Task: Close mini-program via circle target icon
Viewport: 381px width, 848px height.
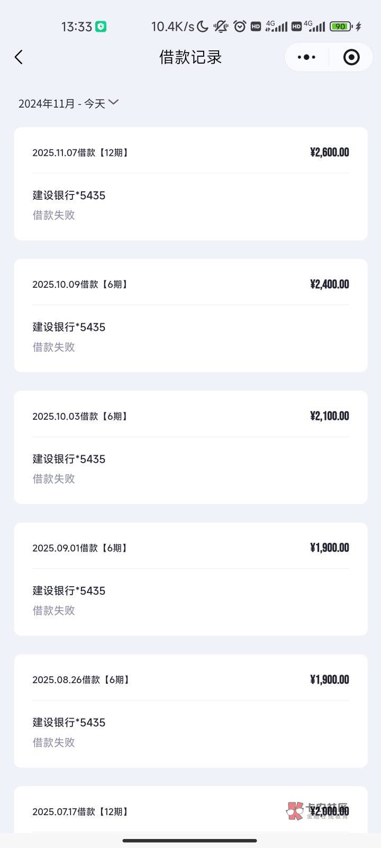Action: click(351, 57)
